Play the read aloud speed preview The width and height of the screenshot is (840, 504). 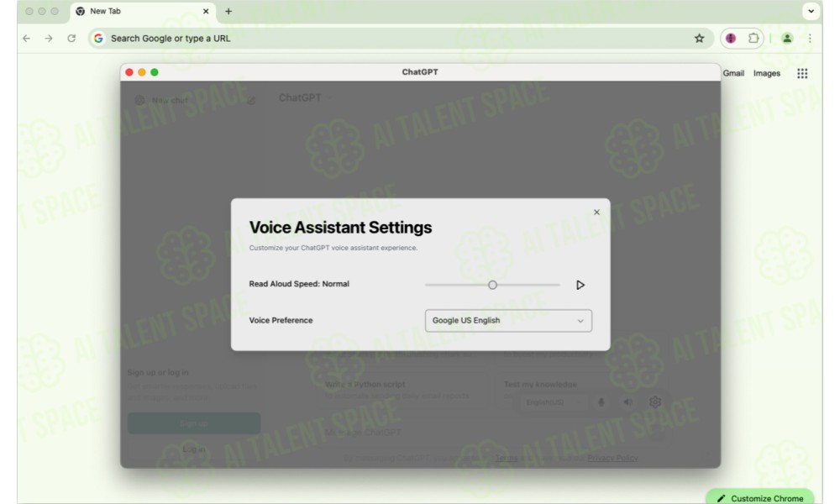[x=580, y=285]
